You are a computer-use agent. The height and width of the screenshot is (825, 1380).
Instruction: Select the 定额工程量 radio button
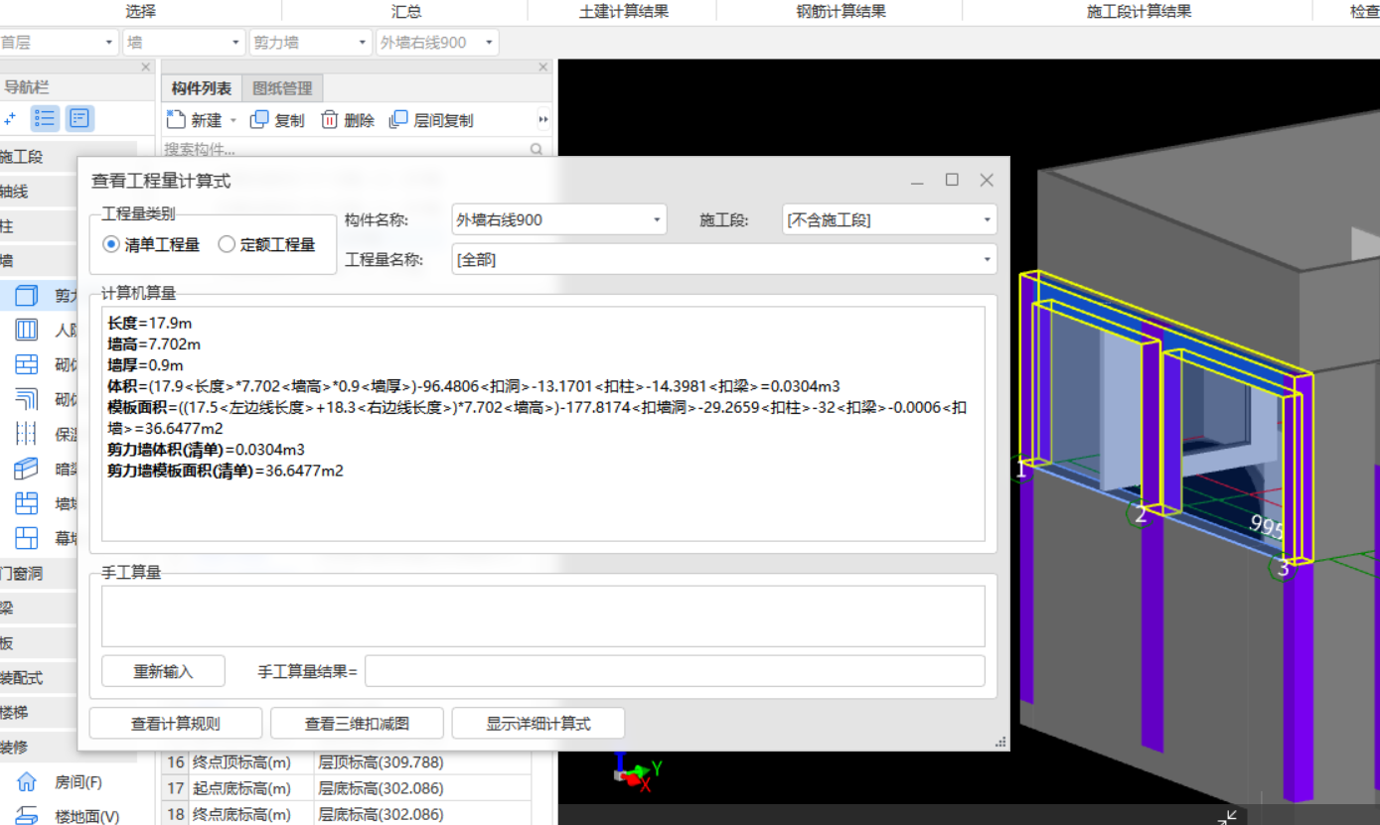[227, 244]
